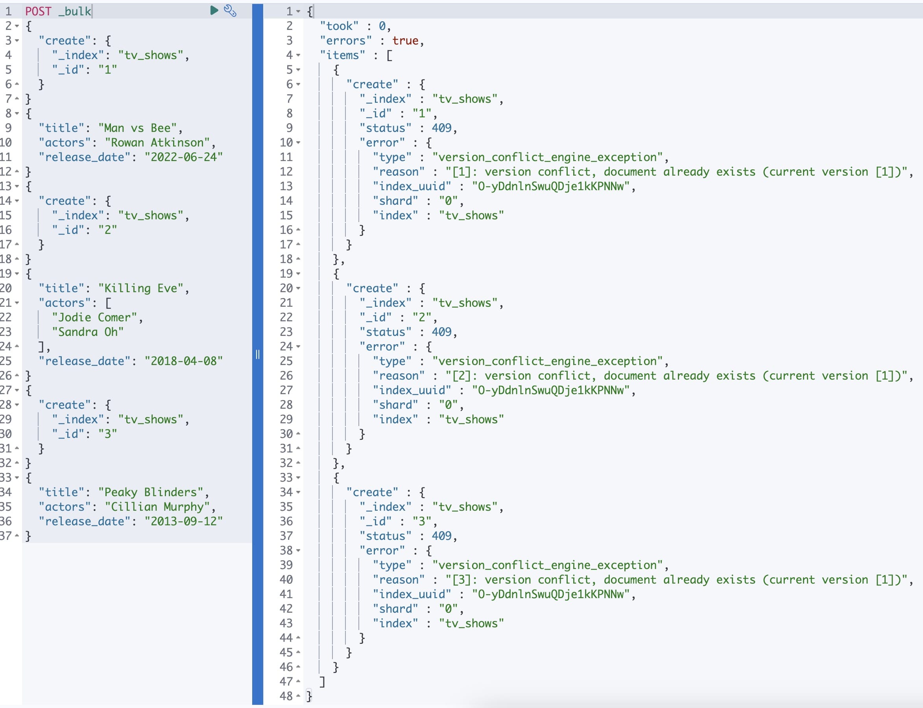Click the "took" : 0 response line
The image size is (923, 708).
click(355, 26)
